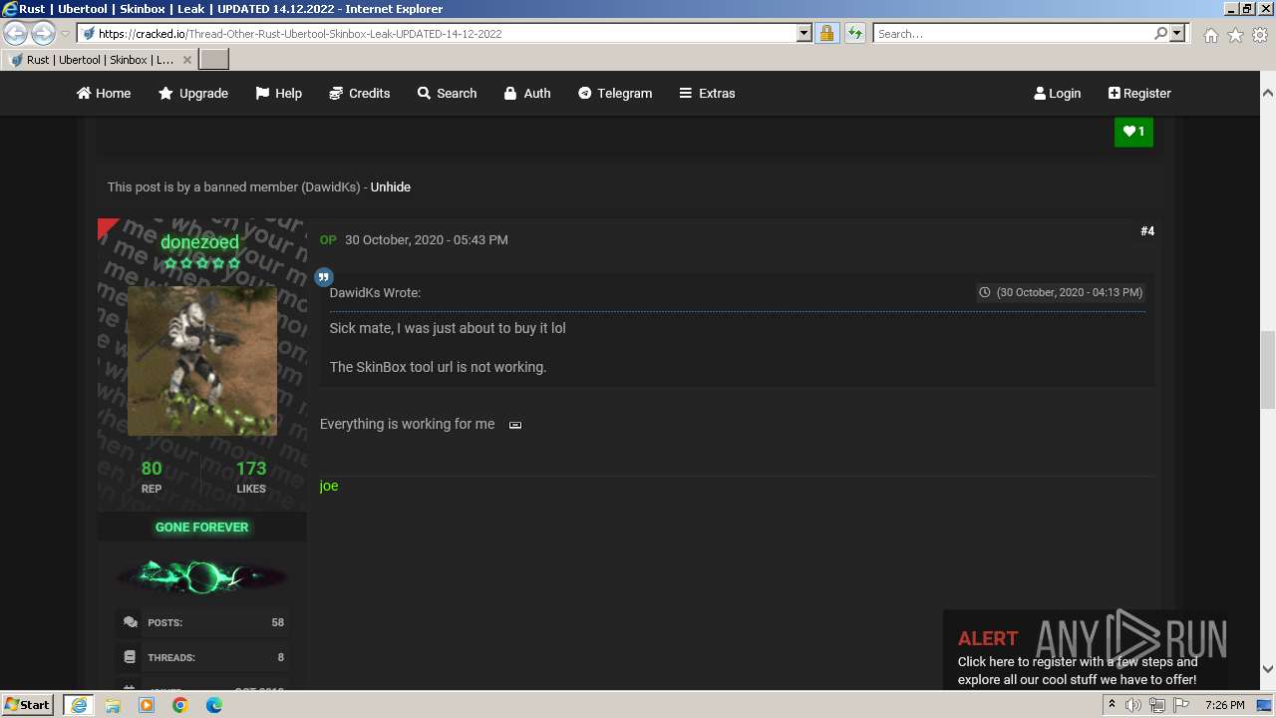Open the Credits menu item
The width and height of the screenshot is (1276, 718).
click(x=359, y=93)
